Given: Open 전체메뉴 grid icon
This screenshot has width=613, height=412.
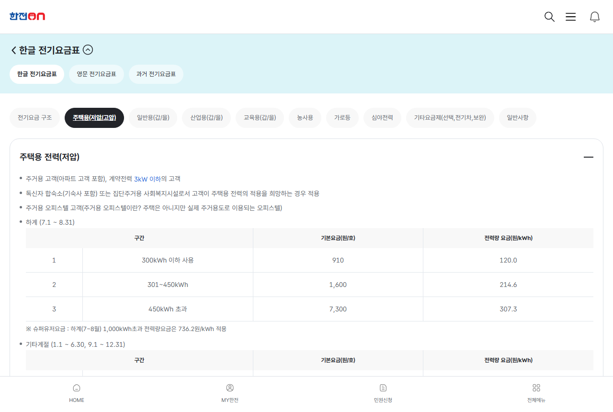Looking at the screenshot, I should pos(536,388).
